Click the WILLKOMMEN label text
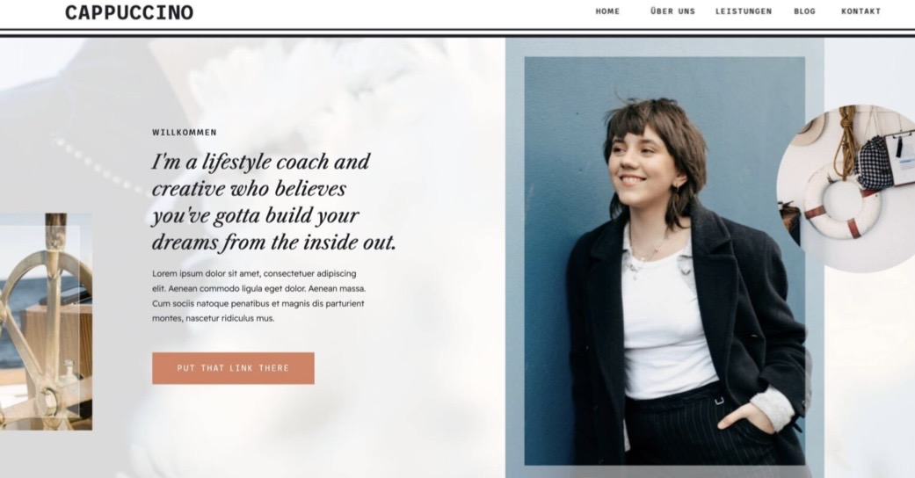 [x=185, y=133]
